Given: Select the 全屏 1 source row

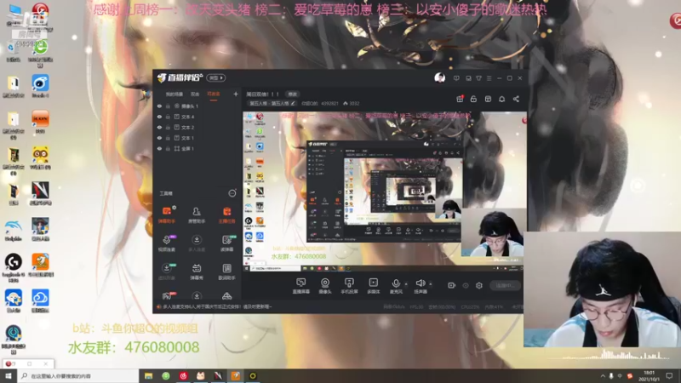Looking at the screenshot, I should tap(197, 148).
